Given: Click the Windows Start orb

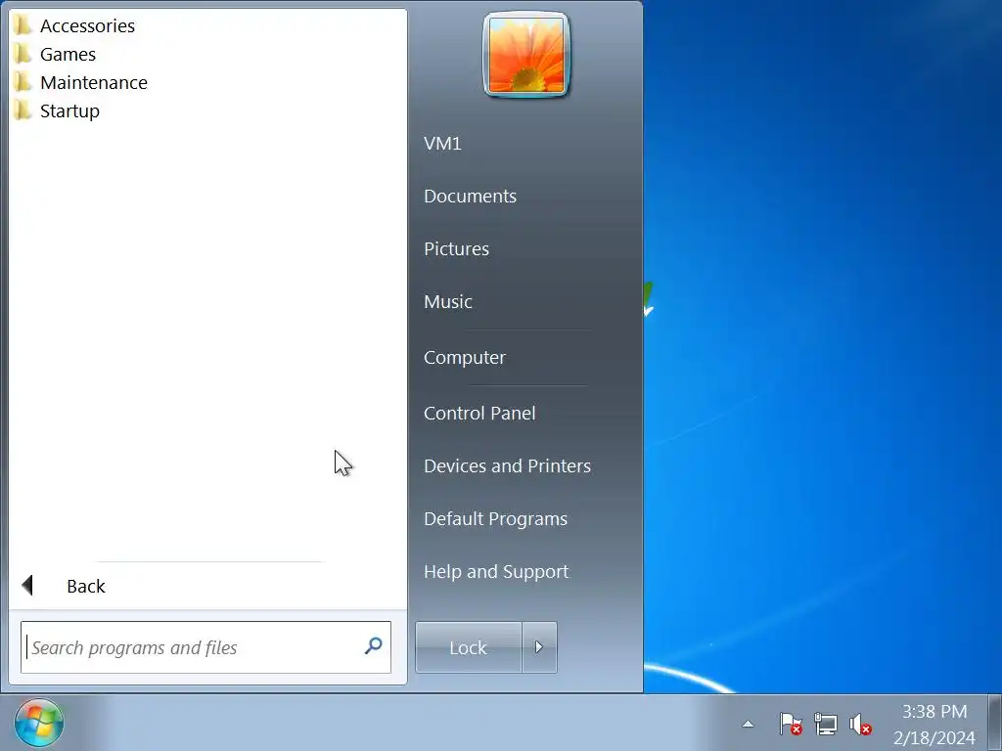Looking at the screenshot, I should pyautogui.click(x=39, y=723).
